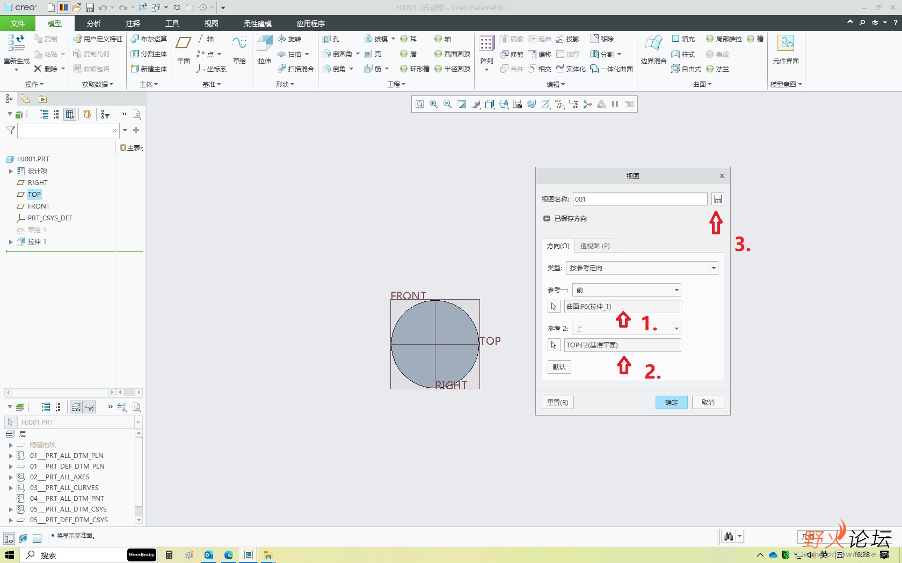Switch to the 注释 ribbon tab
The width and height of the screenshot is (902, 563).
[133, 24]
